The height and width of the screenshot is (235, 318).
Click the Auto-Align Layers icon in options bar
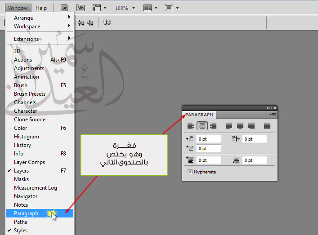pos(107,22)
